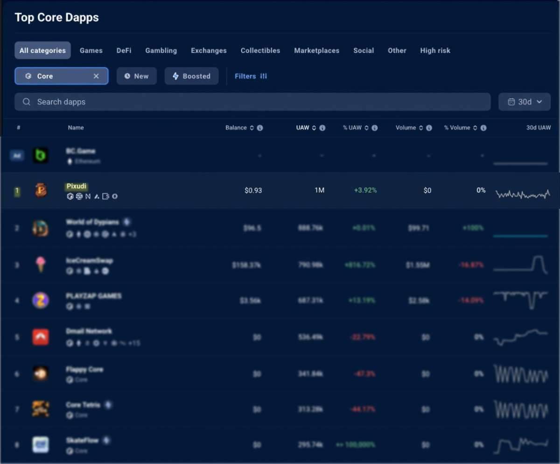Open World of Dypians dapp

92,222
